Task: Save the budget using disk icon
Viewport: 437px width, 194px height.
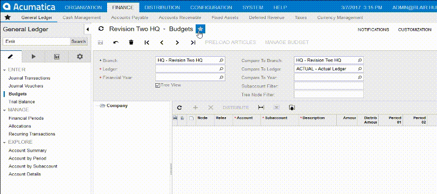Action: tap(101, 42)
